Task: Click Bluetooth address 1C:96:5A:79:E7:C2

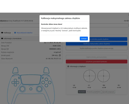Action: (53, 58)
